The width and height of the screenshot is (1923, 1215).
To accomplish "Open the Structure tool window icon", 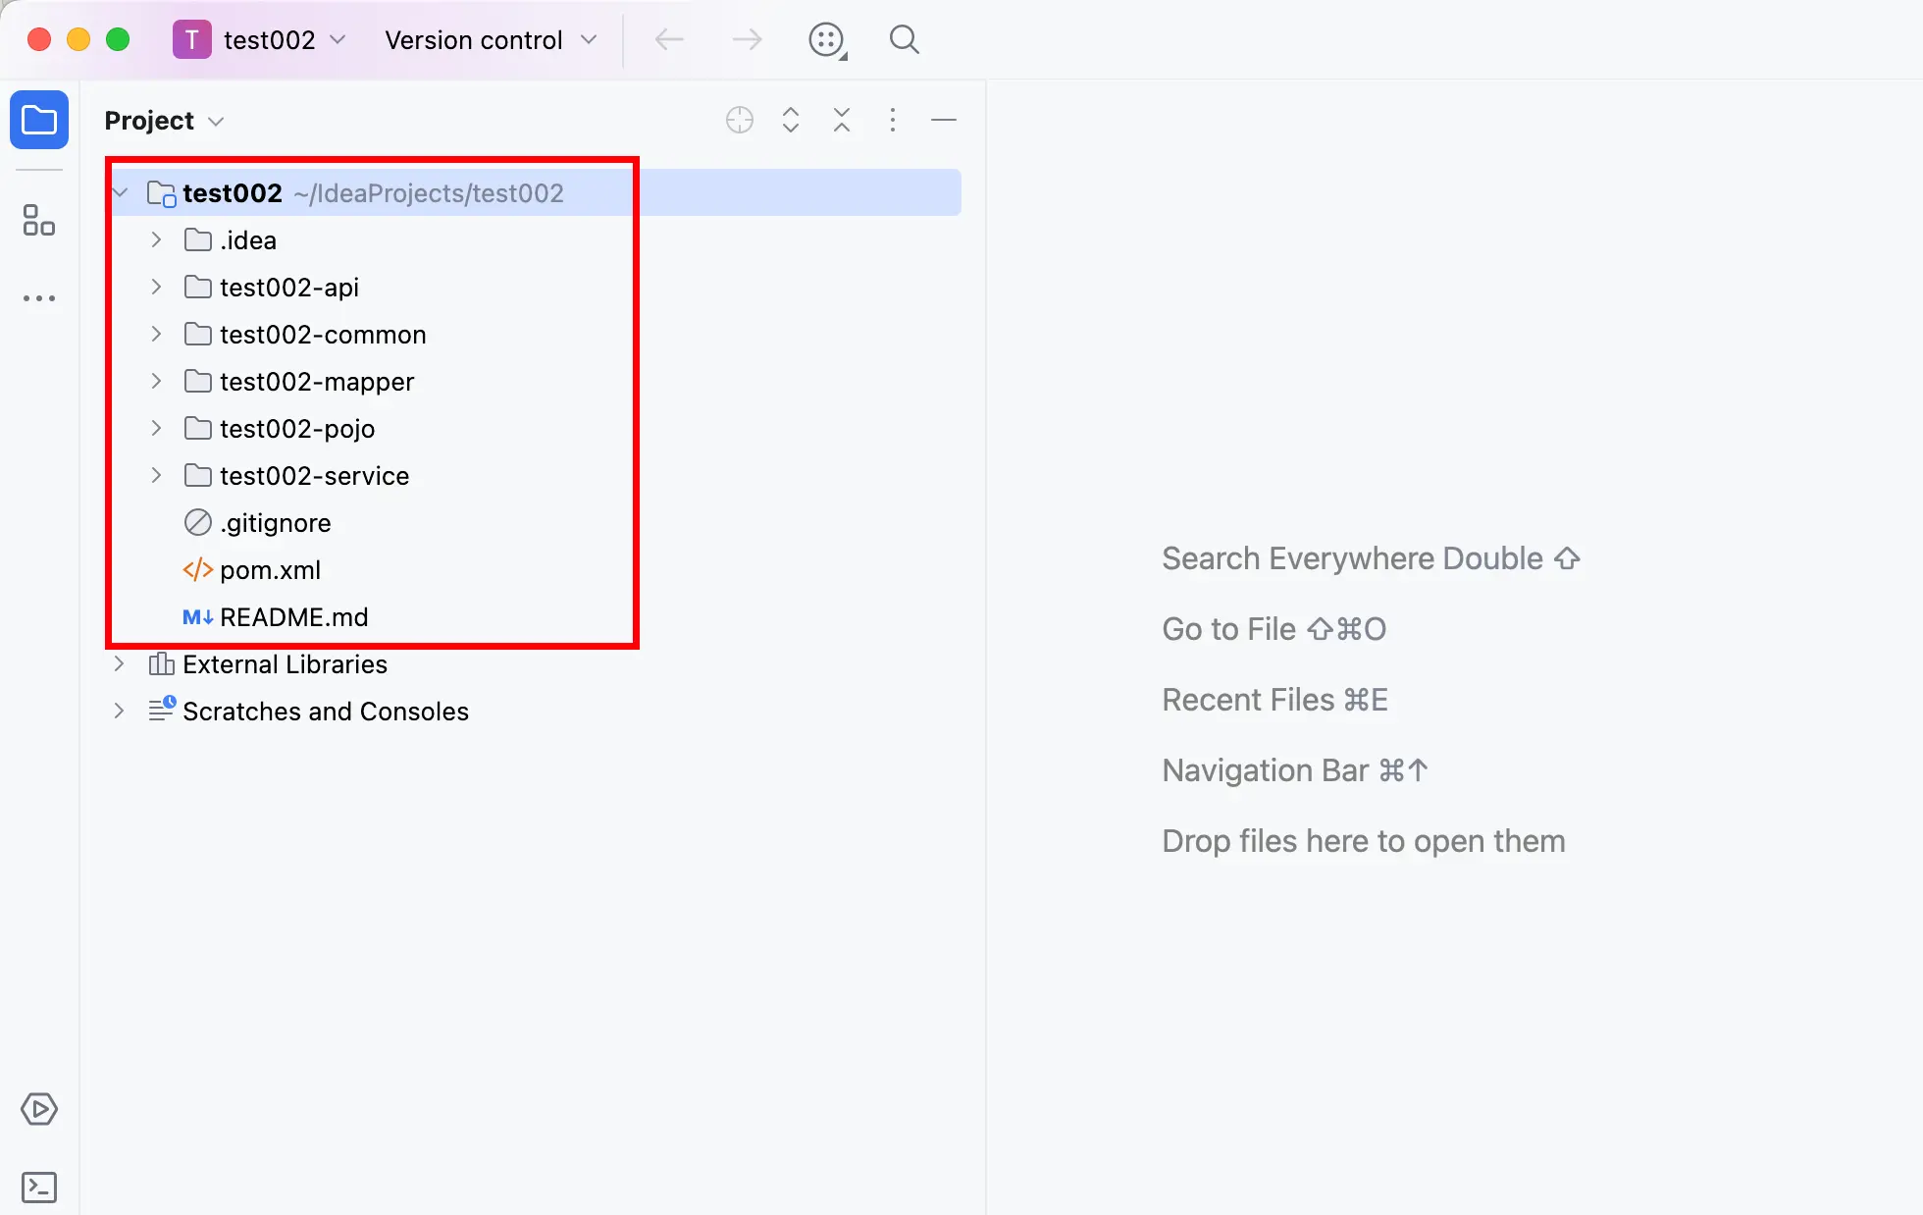I will coord(39,220).
